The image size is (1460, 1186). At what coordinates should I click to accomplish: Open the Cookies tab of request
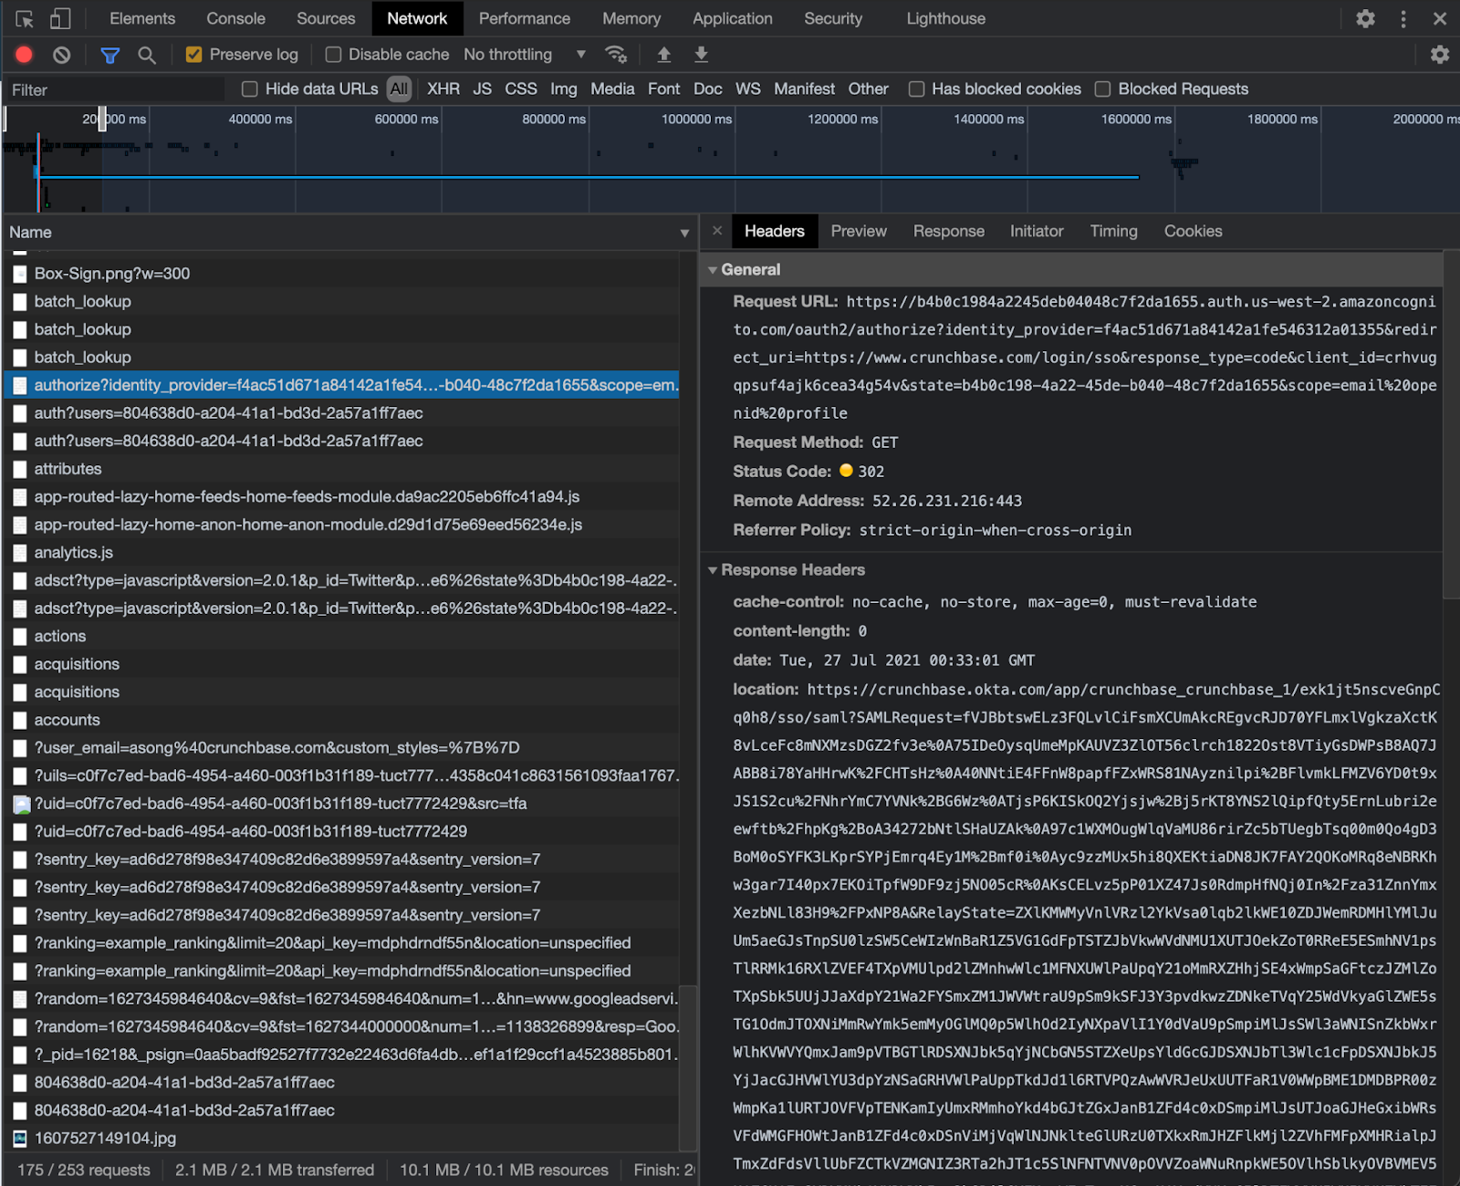[x=1194, y=231]
